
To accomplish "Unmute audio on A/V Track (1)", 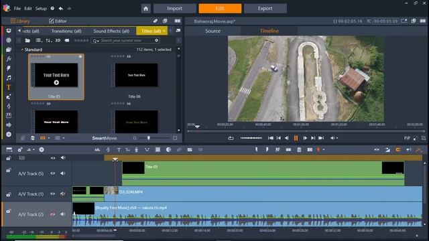I will [x=62, y=194].
